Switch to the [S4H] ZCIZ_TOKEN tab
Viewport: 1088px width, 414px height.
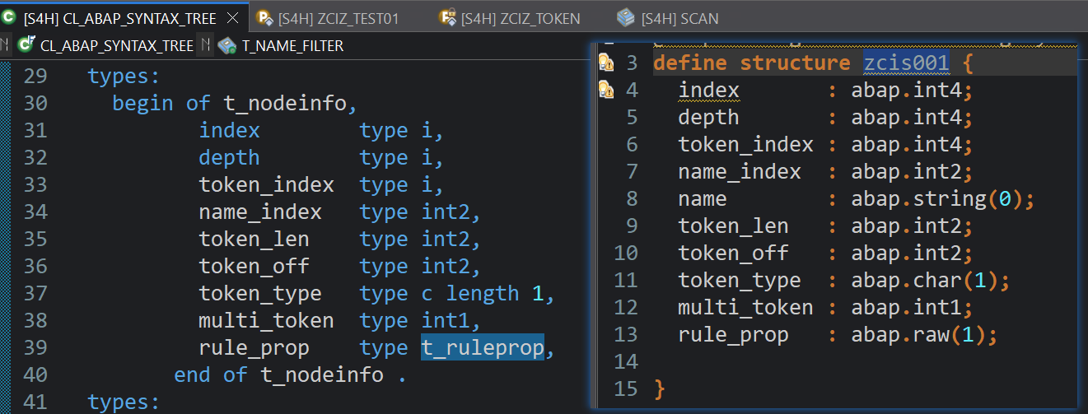coord(521,18)
